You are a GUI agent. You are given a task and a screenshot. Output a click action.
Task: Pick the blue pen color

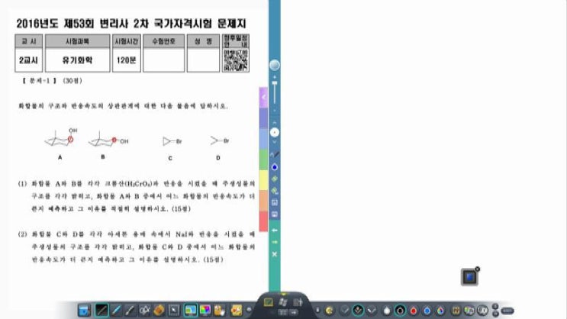[x=427, y=311]
